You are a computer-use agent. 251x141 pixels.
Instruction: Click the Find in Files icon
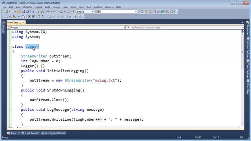point(98,12)
